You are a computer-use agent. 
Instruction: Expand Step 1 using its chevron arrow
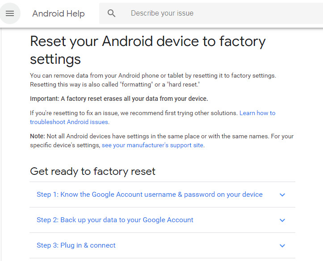(x=282, y=195)
